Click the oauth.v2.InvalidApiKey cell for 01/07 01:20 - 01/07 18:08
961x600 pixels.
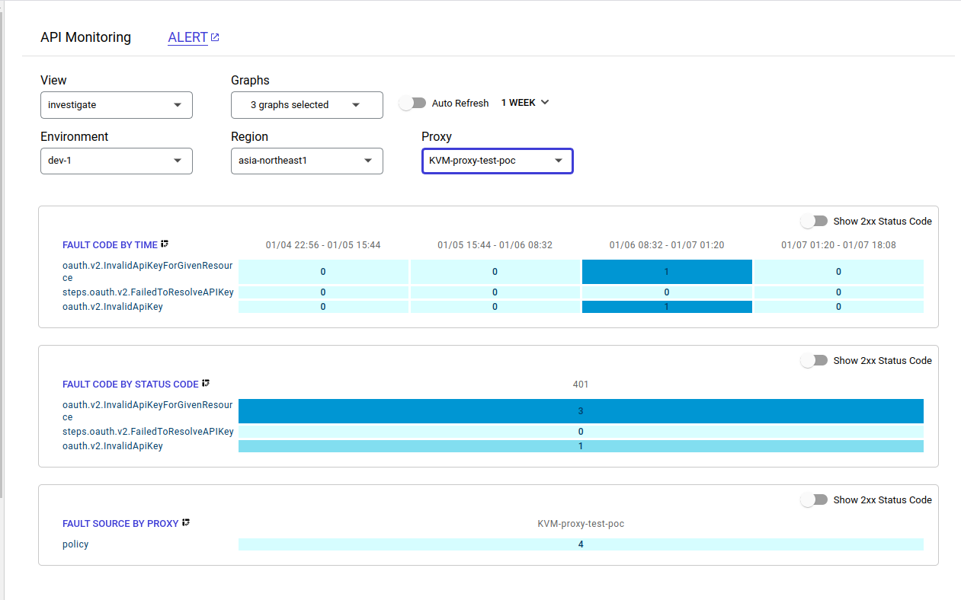pyautogui.click(x=838, y=307)
